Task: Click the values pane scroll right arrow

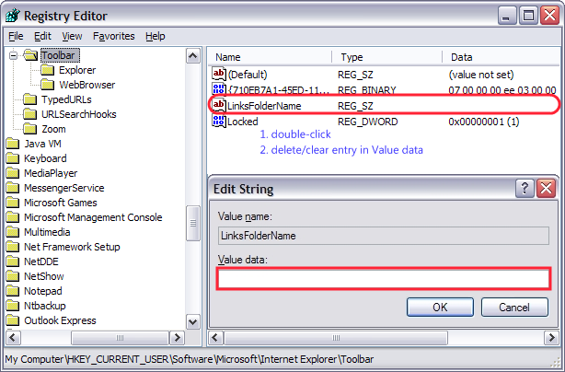Action: coord(552,338)
